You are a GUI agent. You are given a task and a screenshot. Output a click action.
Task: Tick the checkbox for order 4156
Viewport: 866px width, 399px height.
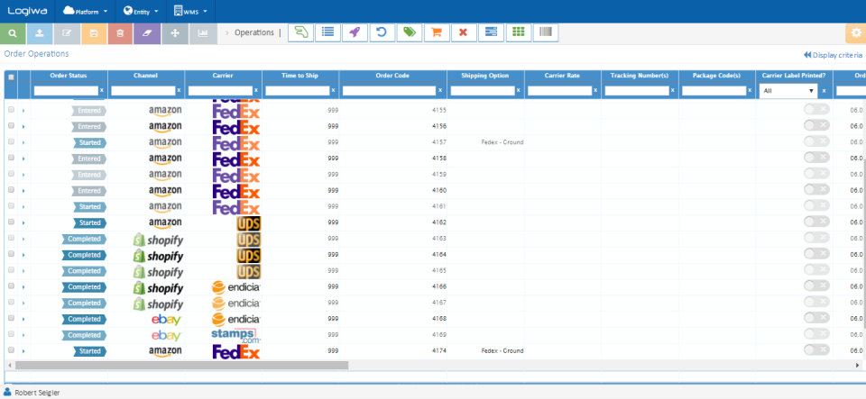point(11,126)
